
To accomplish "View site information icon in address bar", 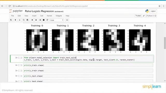I will point(14,6).
